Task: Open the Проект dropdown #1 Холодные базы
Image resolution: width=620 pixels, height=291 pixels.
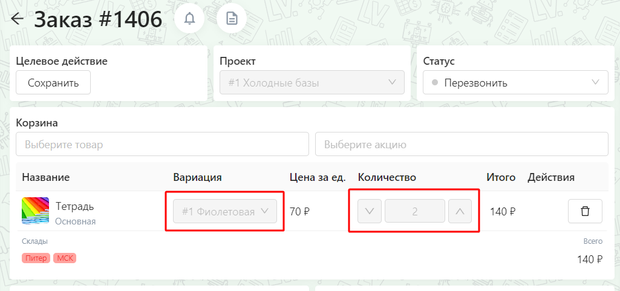Action: [x=312, y=83]
